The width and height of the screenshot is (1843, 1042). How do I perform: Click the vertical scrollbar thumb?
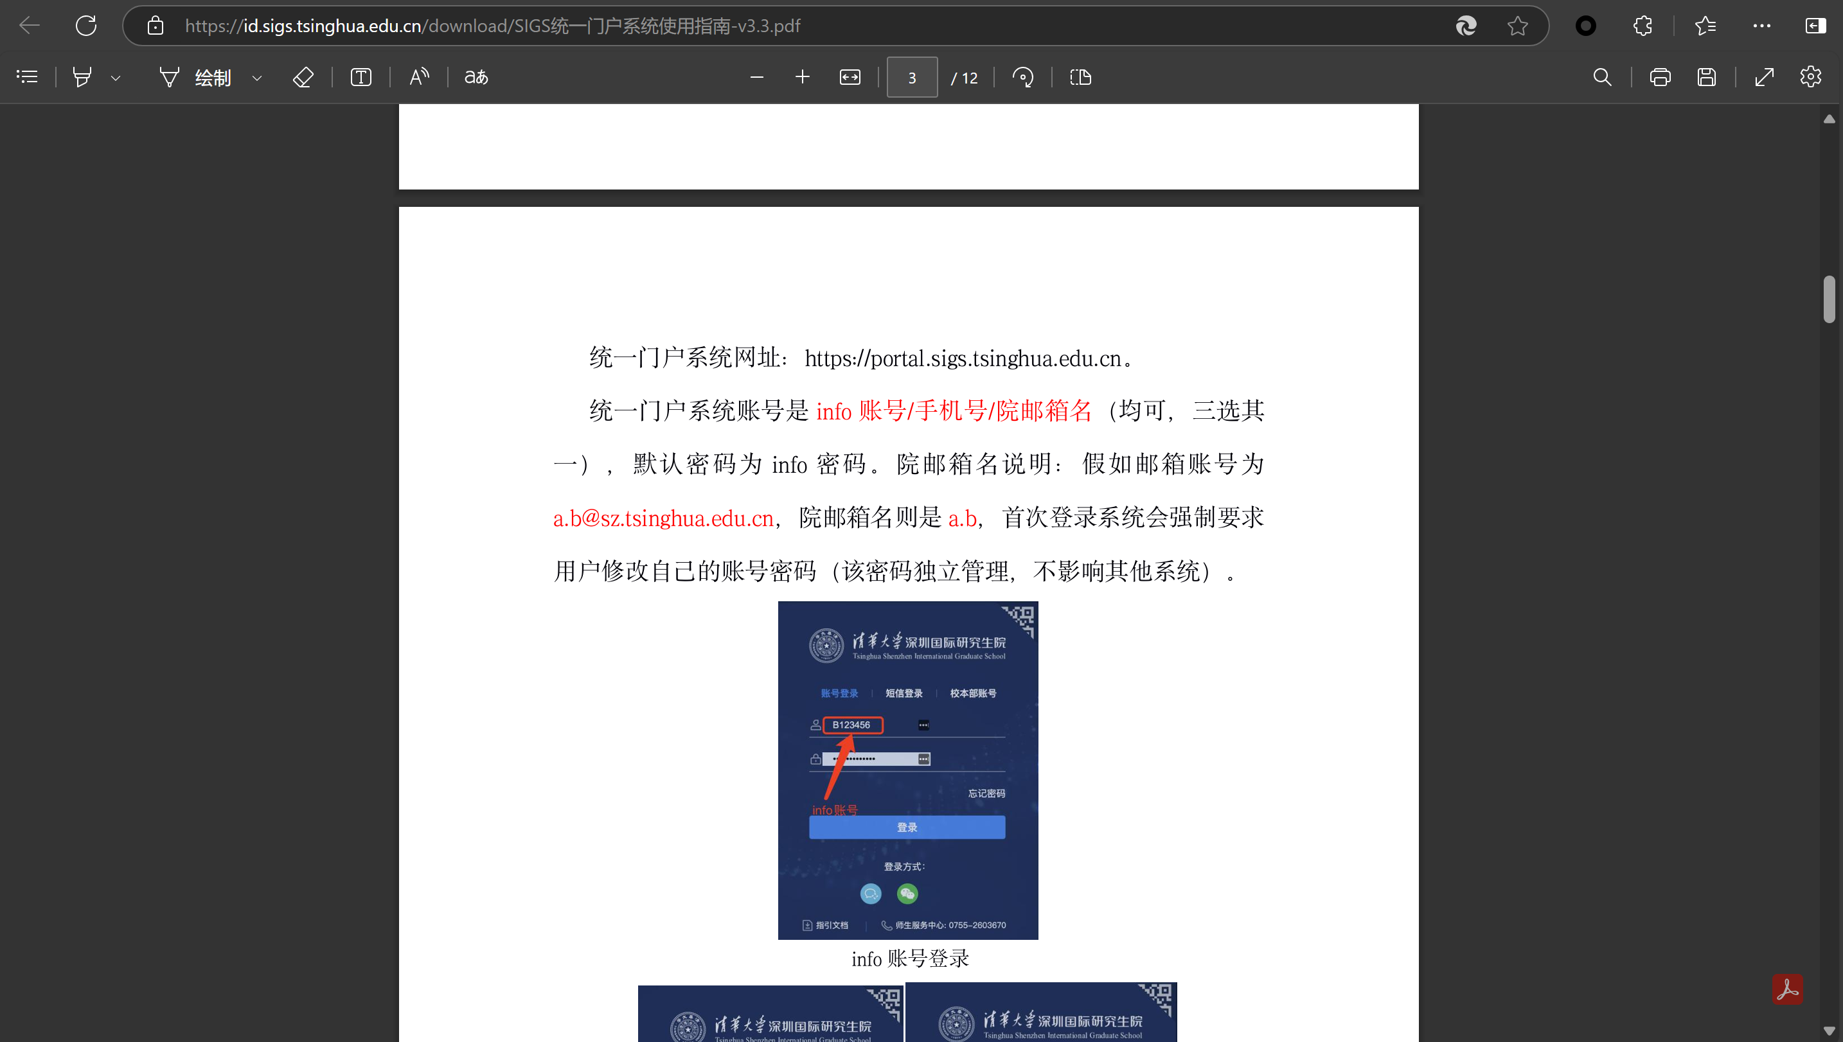pyautogui.click(x=1830, y=299)
